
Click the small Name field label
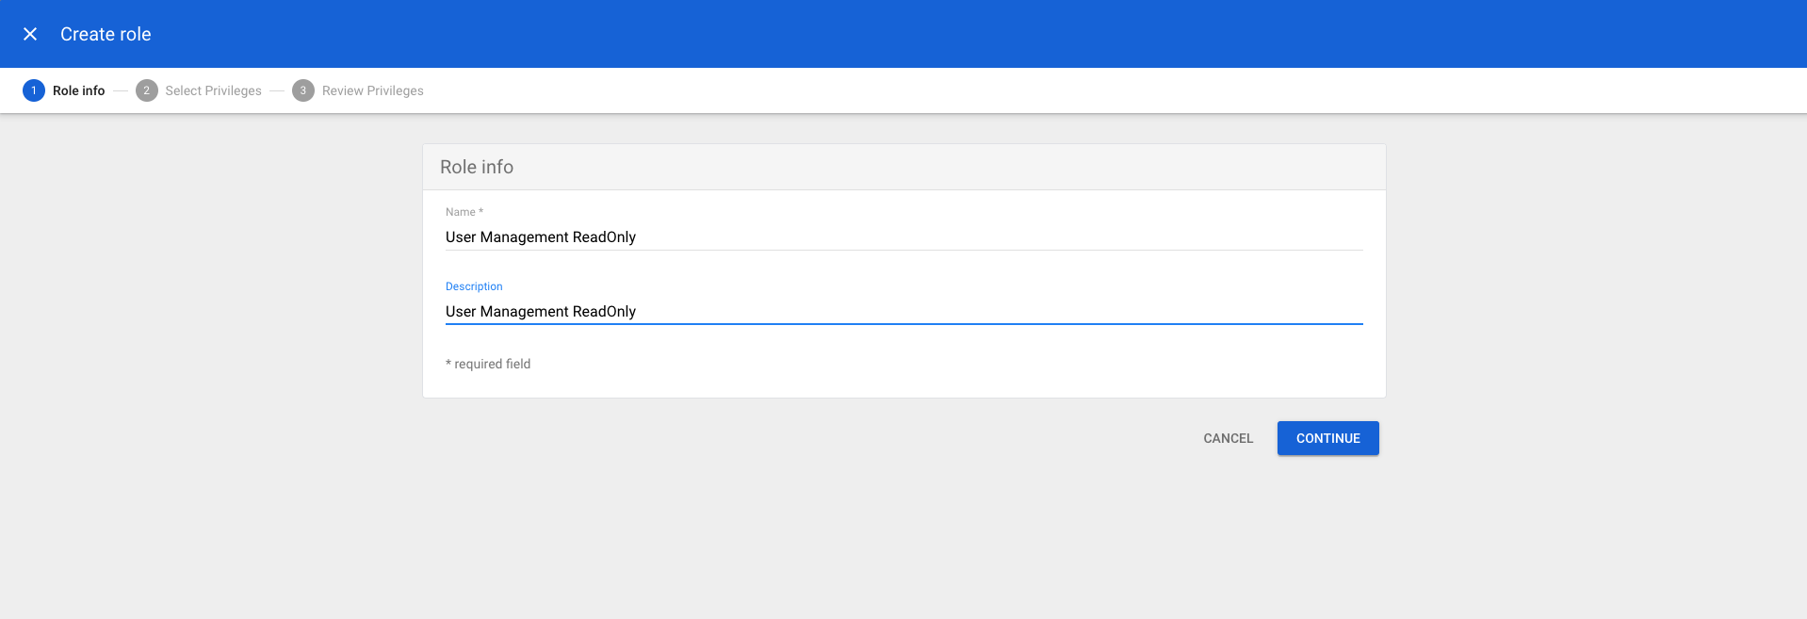point(461,212)
